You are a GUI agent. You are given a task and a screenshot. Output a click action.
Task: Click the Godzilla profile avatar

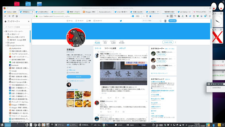point(76,37)
